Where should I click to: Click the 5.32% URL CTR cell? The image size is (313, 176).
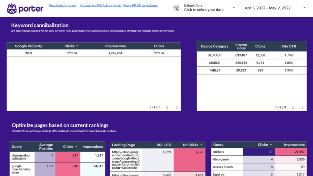click(x=158, y=160)
